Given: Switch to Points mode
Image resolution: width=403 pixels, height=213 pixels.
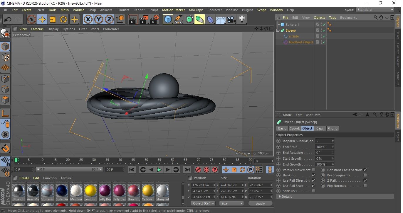Looking at the screenshot, I should click(x=5, y=79).
